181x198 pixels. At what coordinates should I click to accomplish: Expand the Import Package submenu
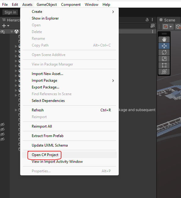(x=113, y=80)
